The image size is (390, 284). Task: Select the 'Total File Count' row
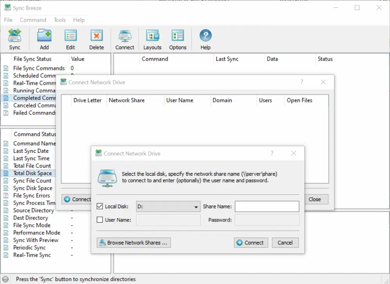pos(29,166)
